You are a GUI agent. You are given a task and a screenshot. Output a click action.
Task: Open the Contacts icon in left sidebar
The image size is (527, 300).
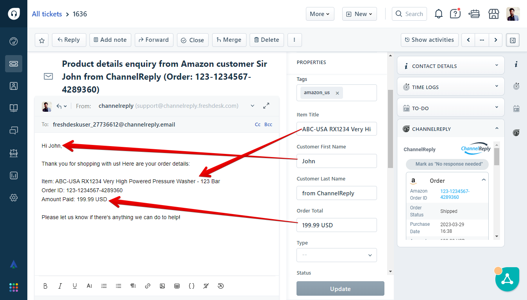pyautogui.click(x=14, y=86)
